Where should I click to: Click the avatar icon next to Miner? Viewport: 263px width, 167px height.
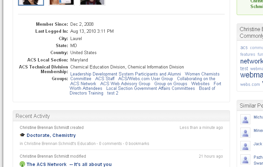[245, 133]
